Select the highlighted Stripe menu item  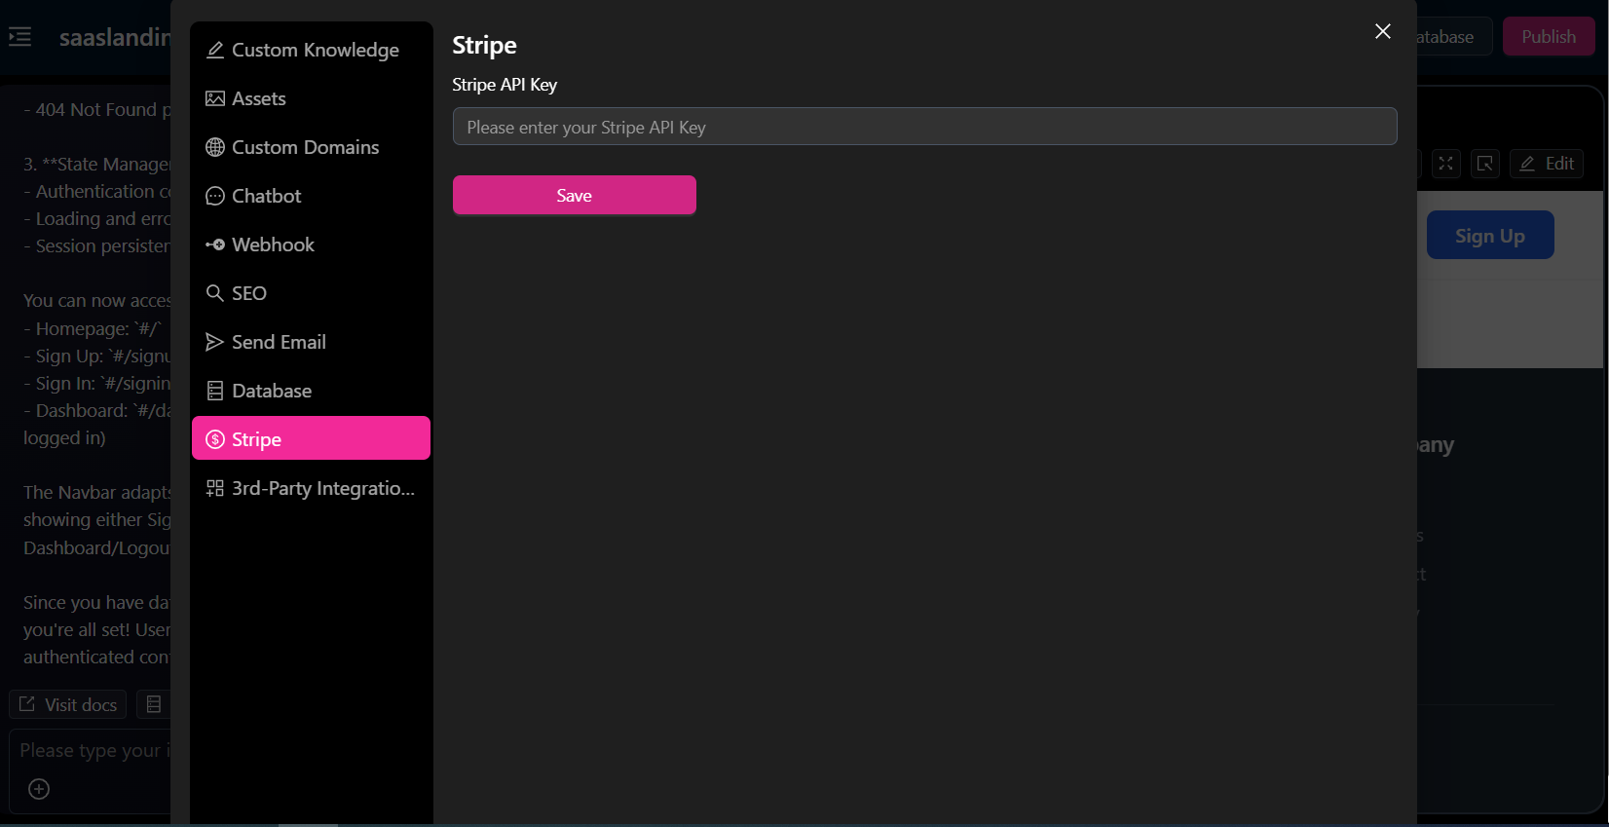click(311, 438)
